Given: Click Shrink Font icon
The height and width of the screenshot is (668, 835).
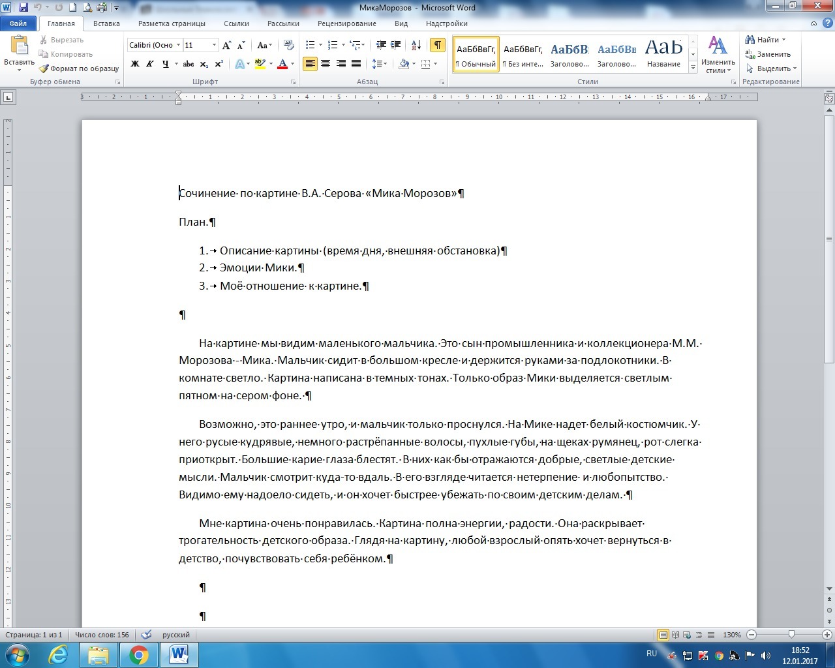Looking at the screenshot, I should tap(241, 45).
